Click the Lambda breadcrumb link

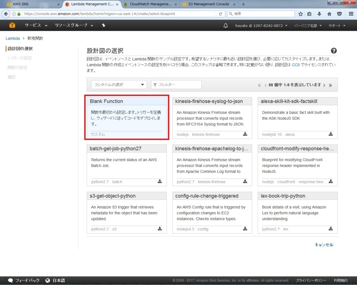13,38
